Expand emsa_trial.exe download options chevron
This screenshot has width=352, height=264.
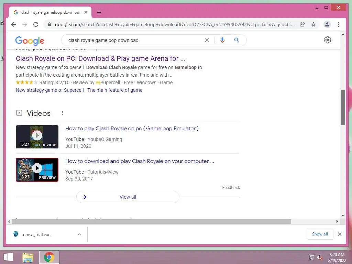[x=79, y=234]
